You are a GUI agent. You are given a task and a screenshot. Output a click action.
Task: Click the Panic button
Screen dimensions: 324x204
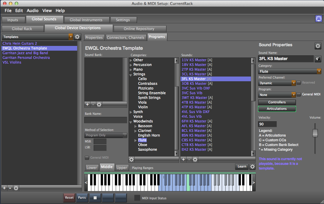pyautogui.click(x=82, y=198)
